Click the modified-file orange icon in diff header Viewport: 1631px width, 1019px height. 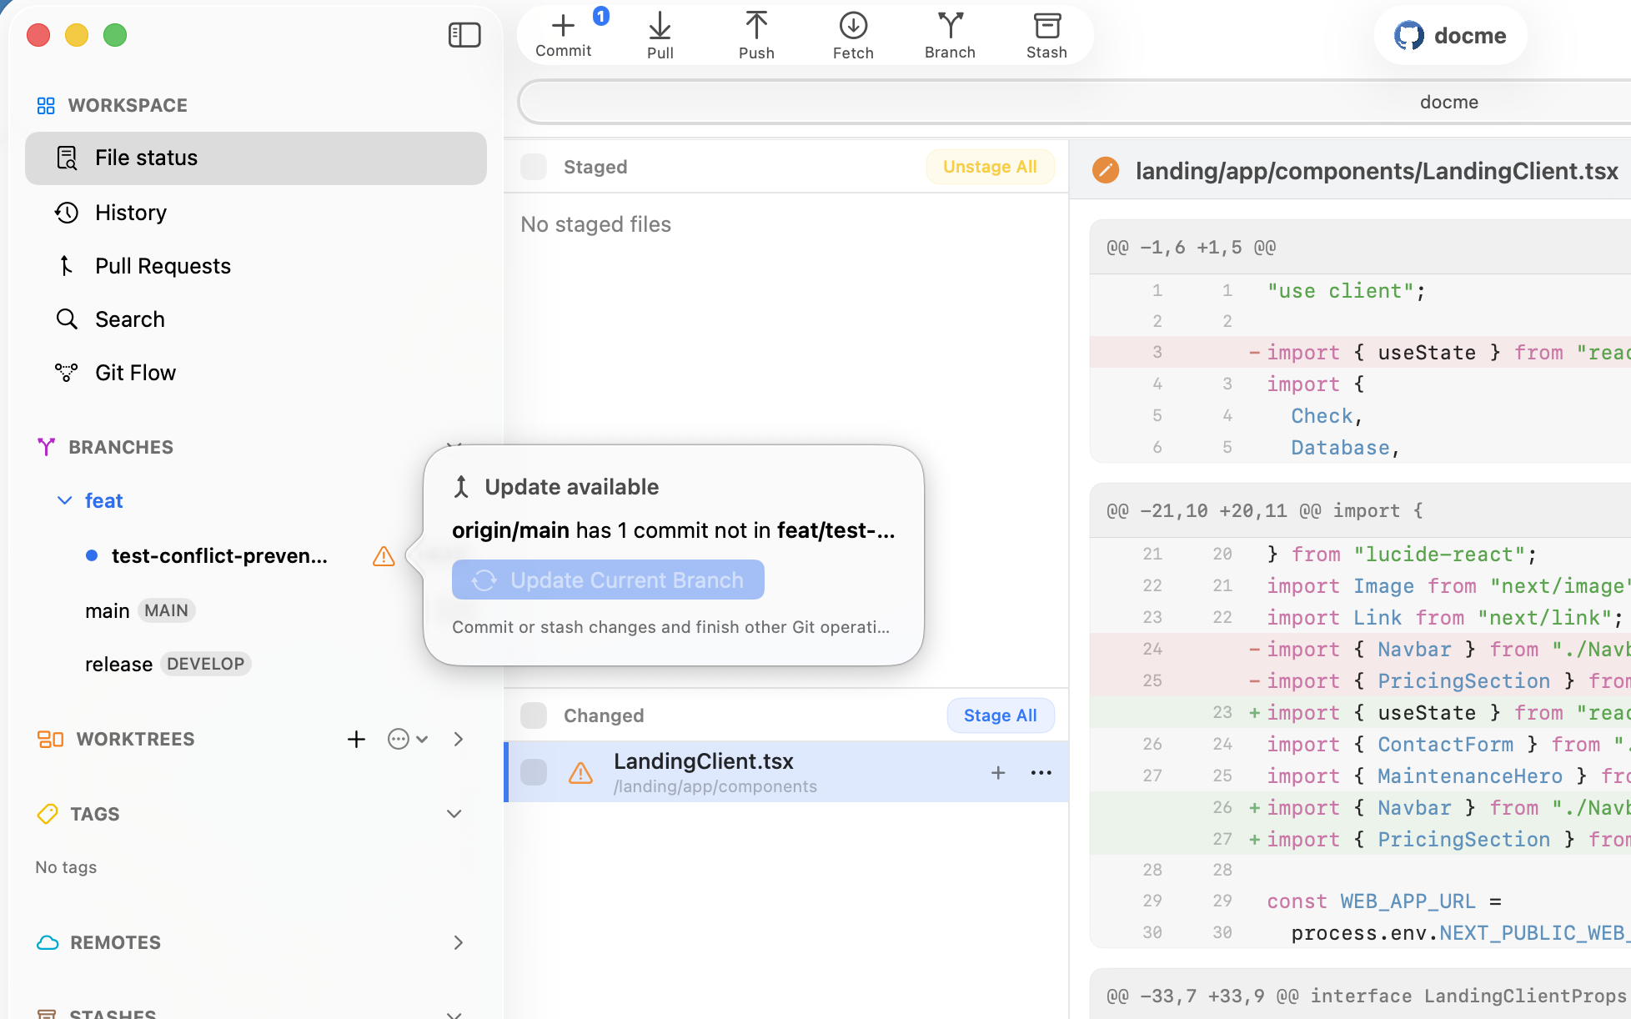[x=1106, y=170]
